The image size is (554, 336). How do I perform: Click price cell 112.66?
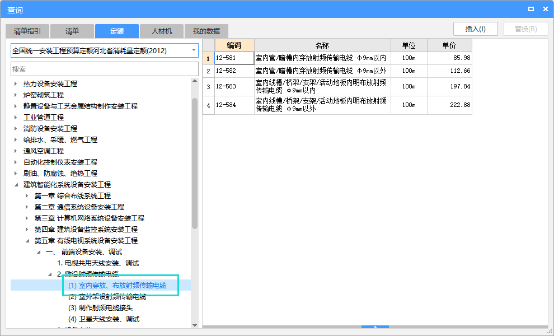(x=449, y=71)
